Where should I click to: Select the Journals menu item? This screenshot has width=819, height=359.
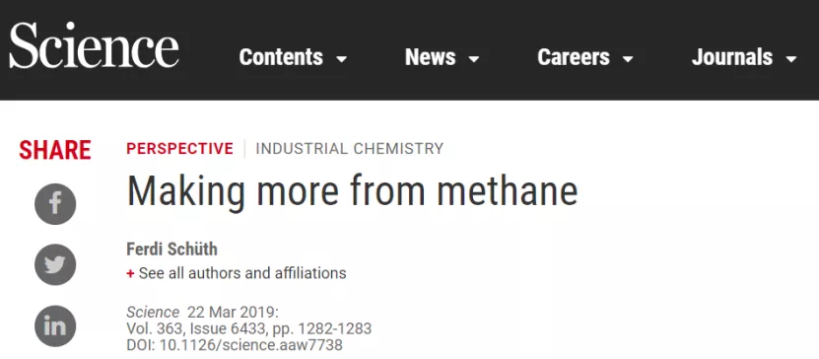[732, 57]
